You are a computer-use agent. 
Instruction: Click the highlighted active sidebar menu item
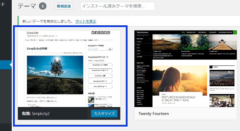(6, 65)
